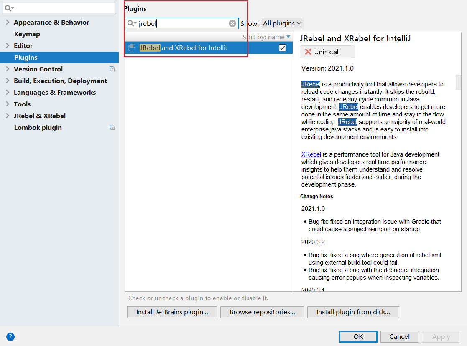Click the red X Uninstall icon

click(308, 52)
